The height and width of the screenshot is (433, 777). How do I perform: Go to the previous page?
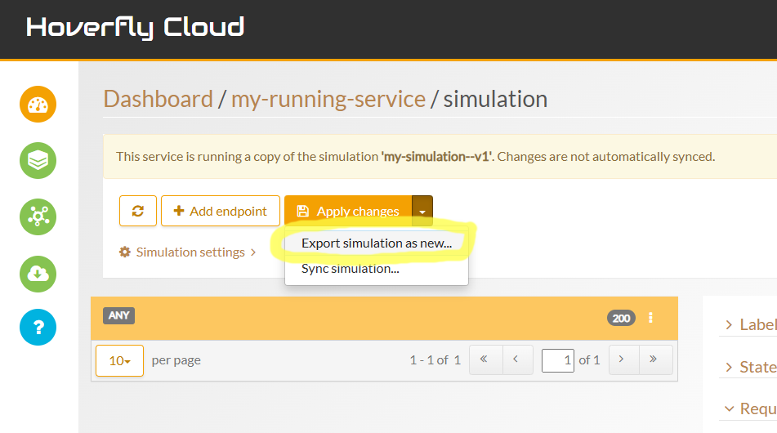[516, 359]
